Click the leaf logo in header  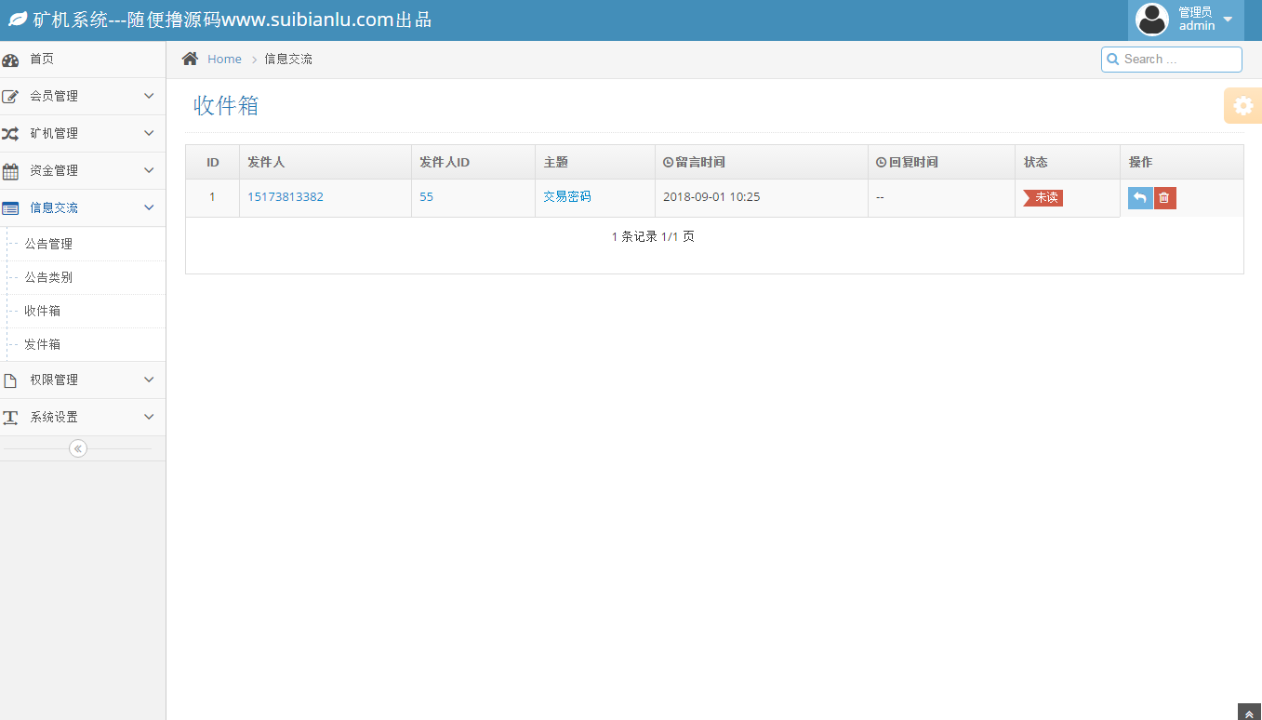coord(18,20)
